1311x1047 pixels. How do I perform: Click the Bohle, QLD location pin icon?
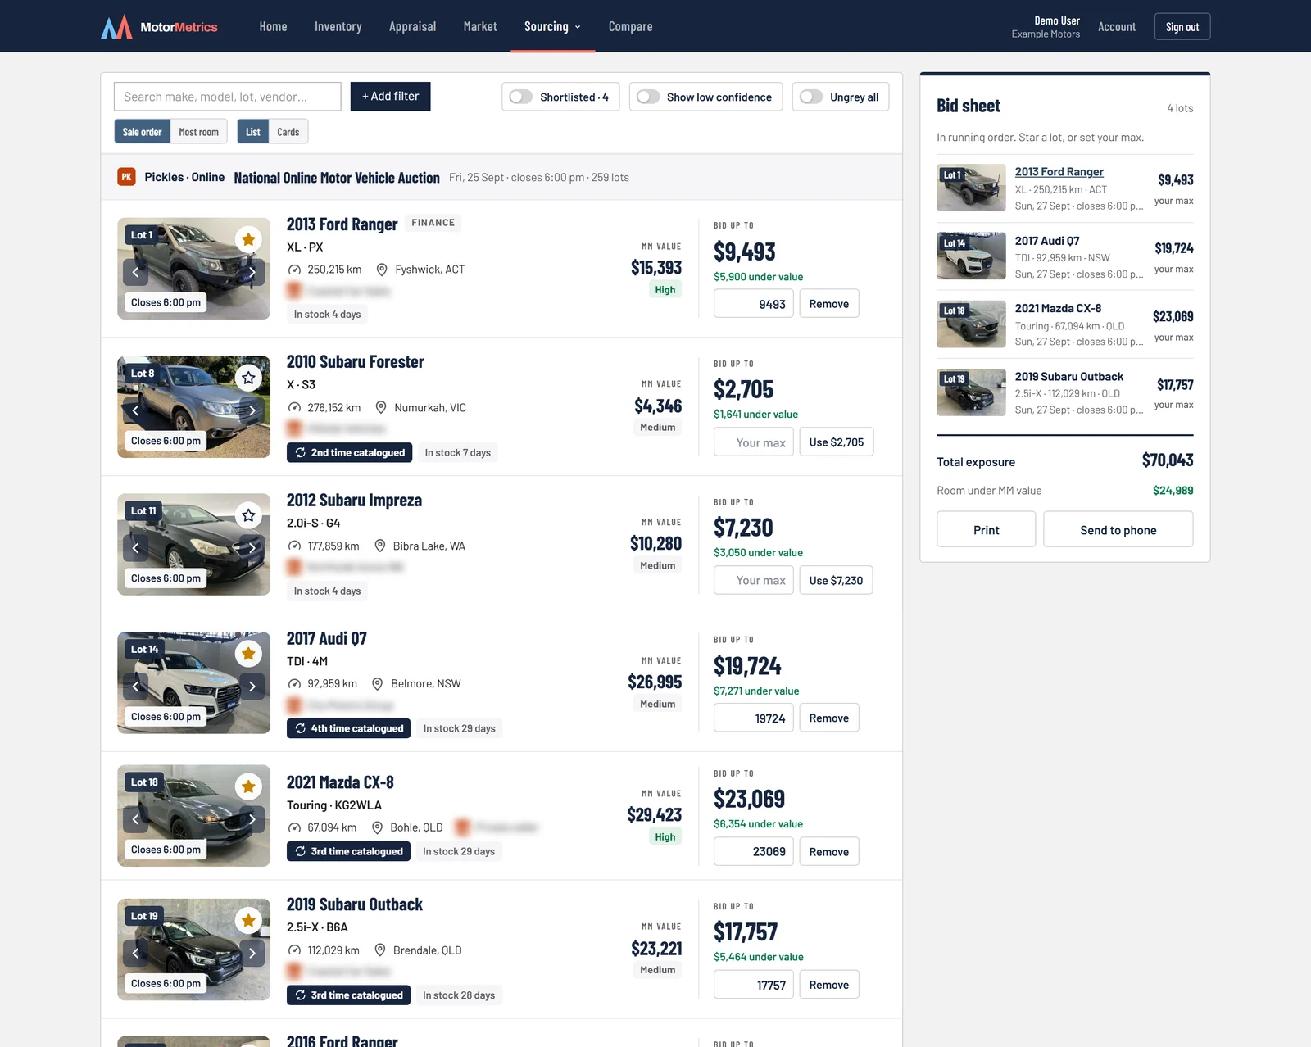[x=377, y=827]
